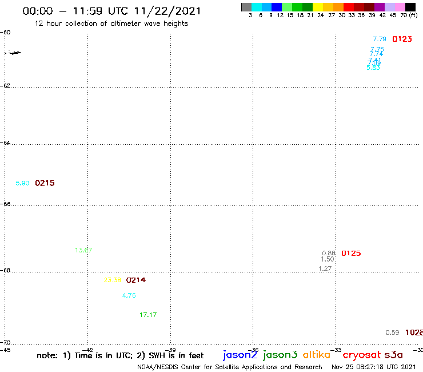Image resolution: width=423 pixels, height=372 pixels.
Task: Select the pink swatch in the legend
Action: click(400, 7)
